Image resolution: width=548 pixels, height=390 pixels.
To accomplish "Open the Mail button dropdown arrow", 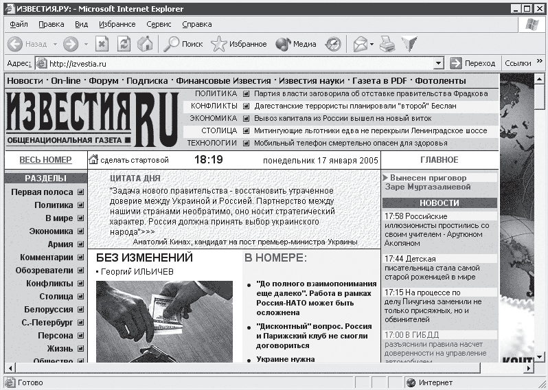I will point(372,45).
